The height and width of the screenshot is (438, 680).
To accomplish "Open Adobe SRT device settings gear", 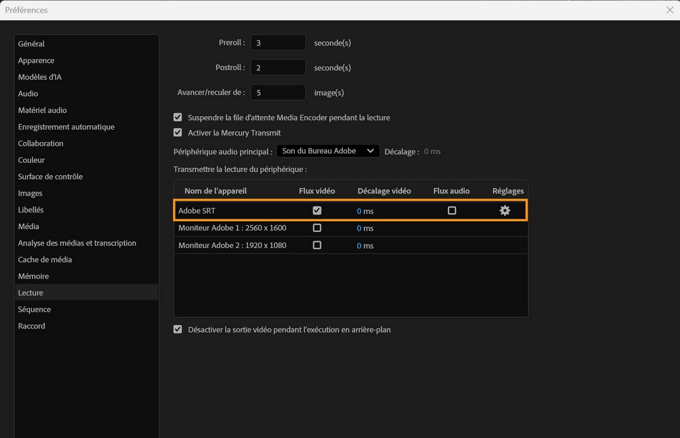I will coord(504,210).
